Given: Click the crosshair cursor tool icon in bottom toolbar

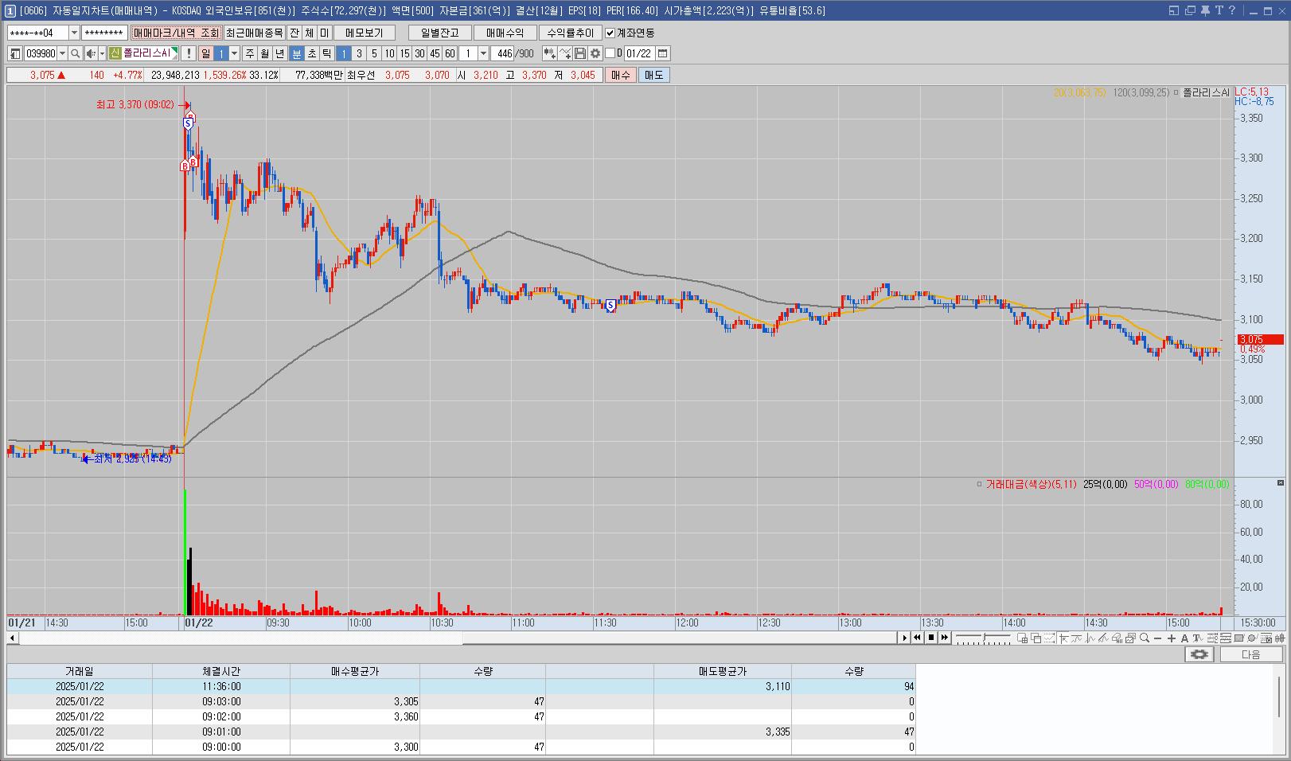Looking at the screenshot, I should [1063, 638].
